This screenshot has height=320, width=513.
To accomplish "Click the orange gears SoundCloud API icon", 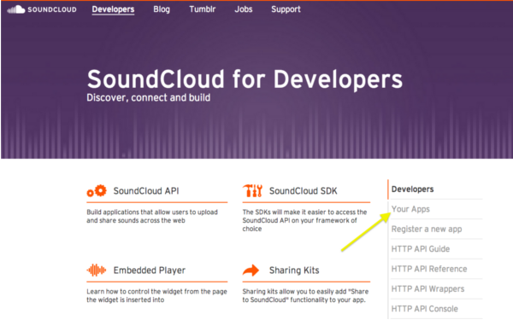I will click(97, 191).
